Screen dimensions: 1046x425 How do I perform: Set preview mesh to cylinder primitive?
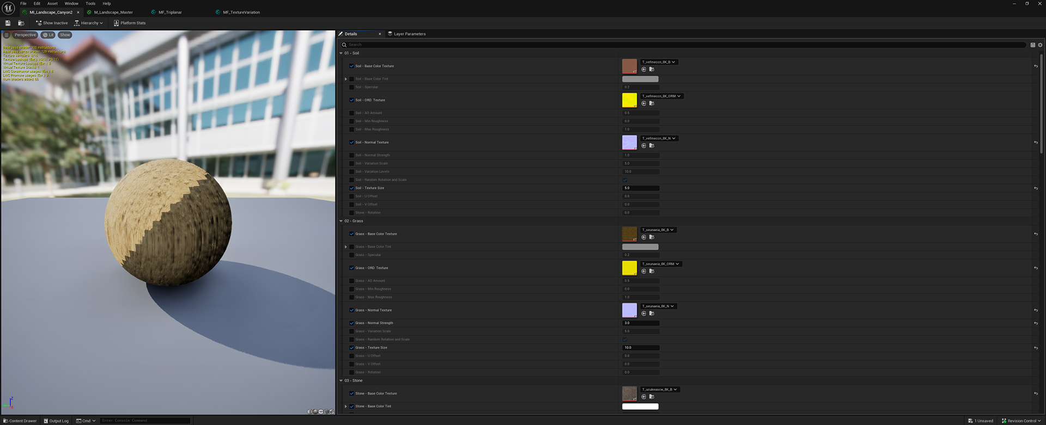point(309,411)
